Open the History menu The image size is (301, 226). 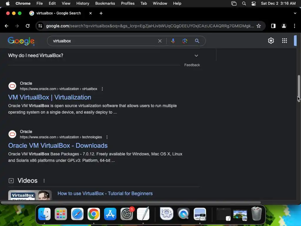click(x=83, y=3)
